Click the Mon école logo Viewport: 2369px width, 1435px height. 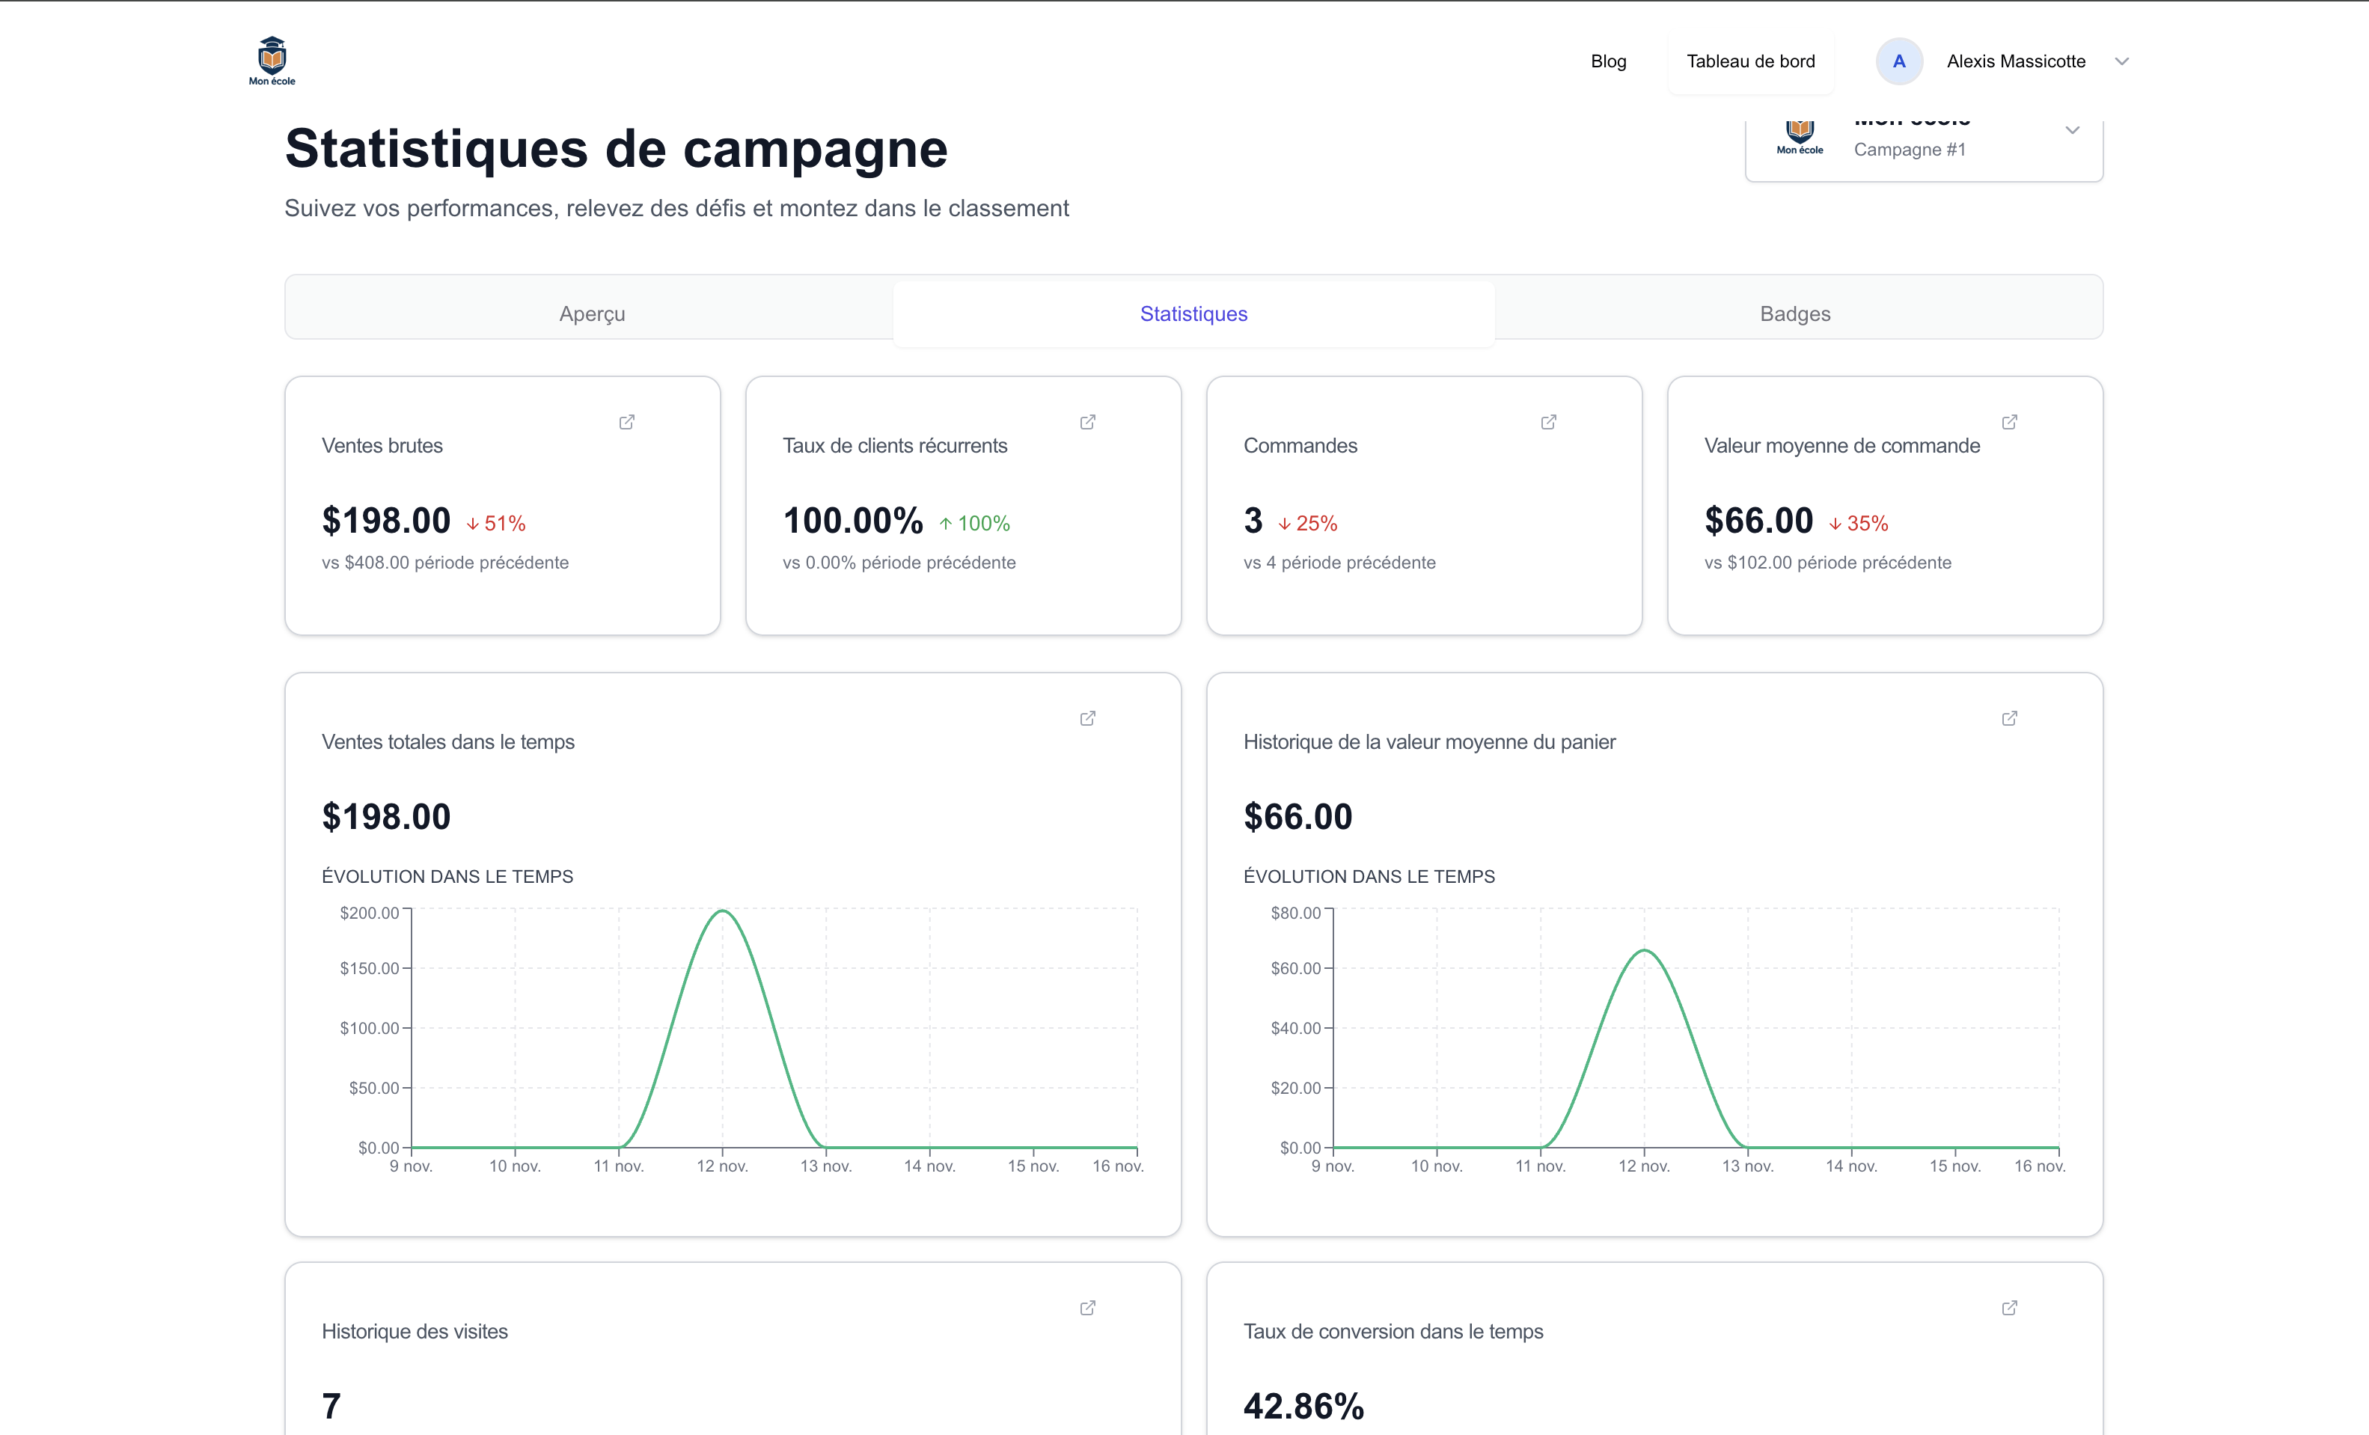(x=272, y=61)
